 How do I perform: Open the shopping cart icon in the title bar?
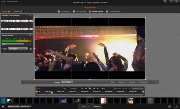point(165,1)
